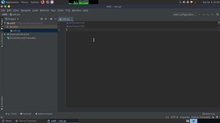Click Add Configuration button
This screenshot has height=123, width=220.
point(184,14)
